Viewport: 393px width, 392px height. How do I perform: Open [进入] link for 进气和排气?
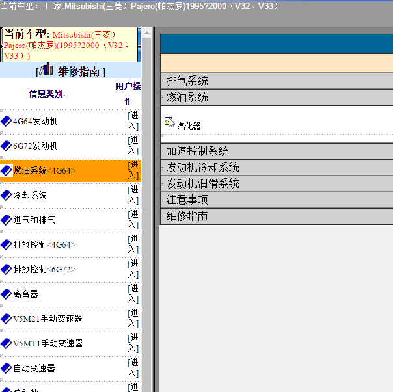point(133,220)
